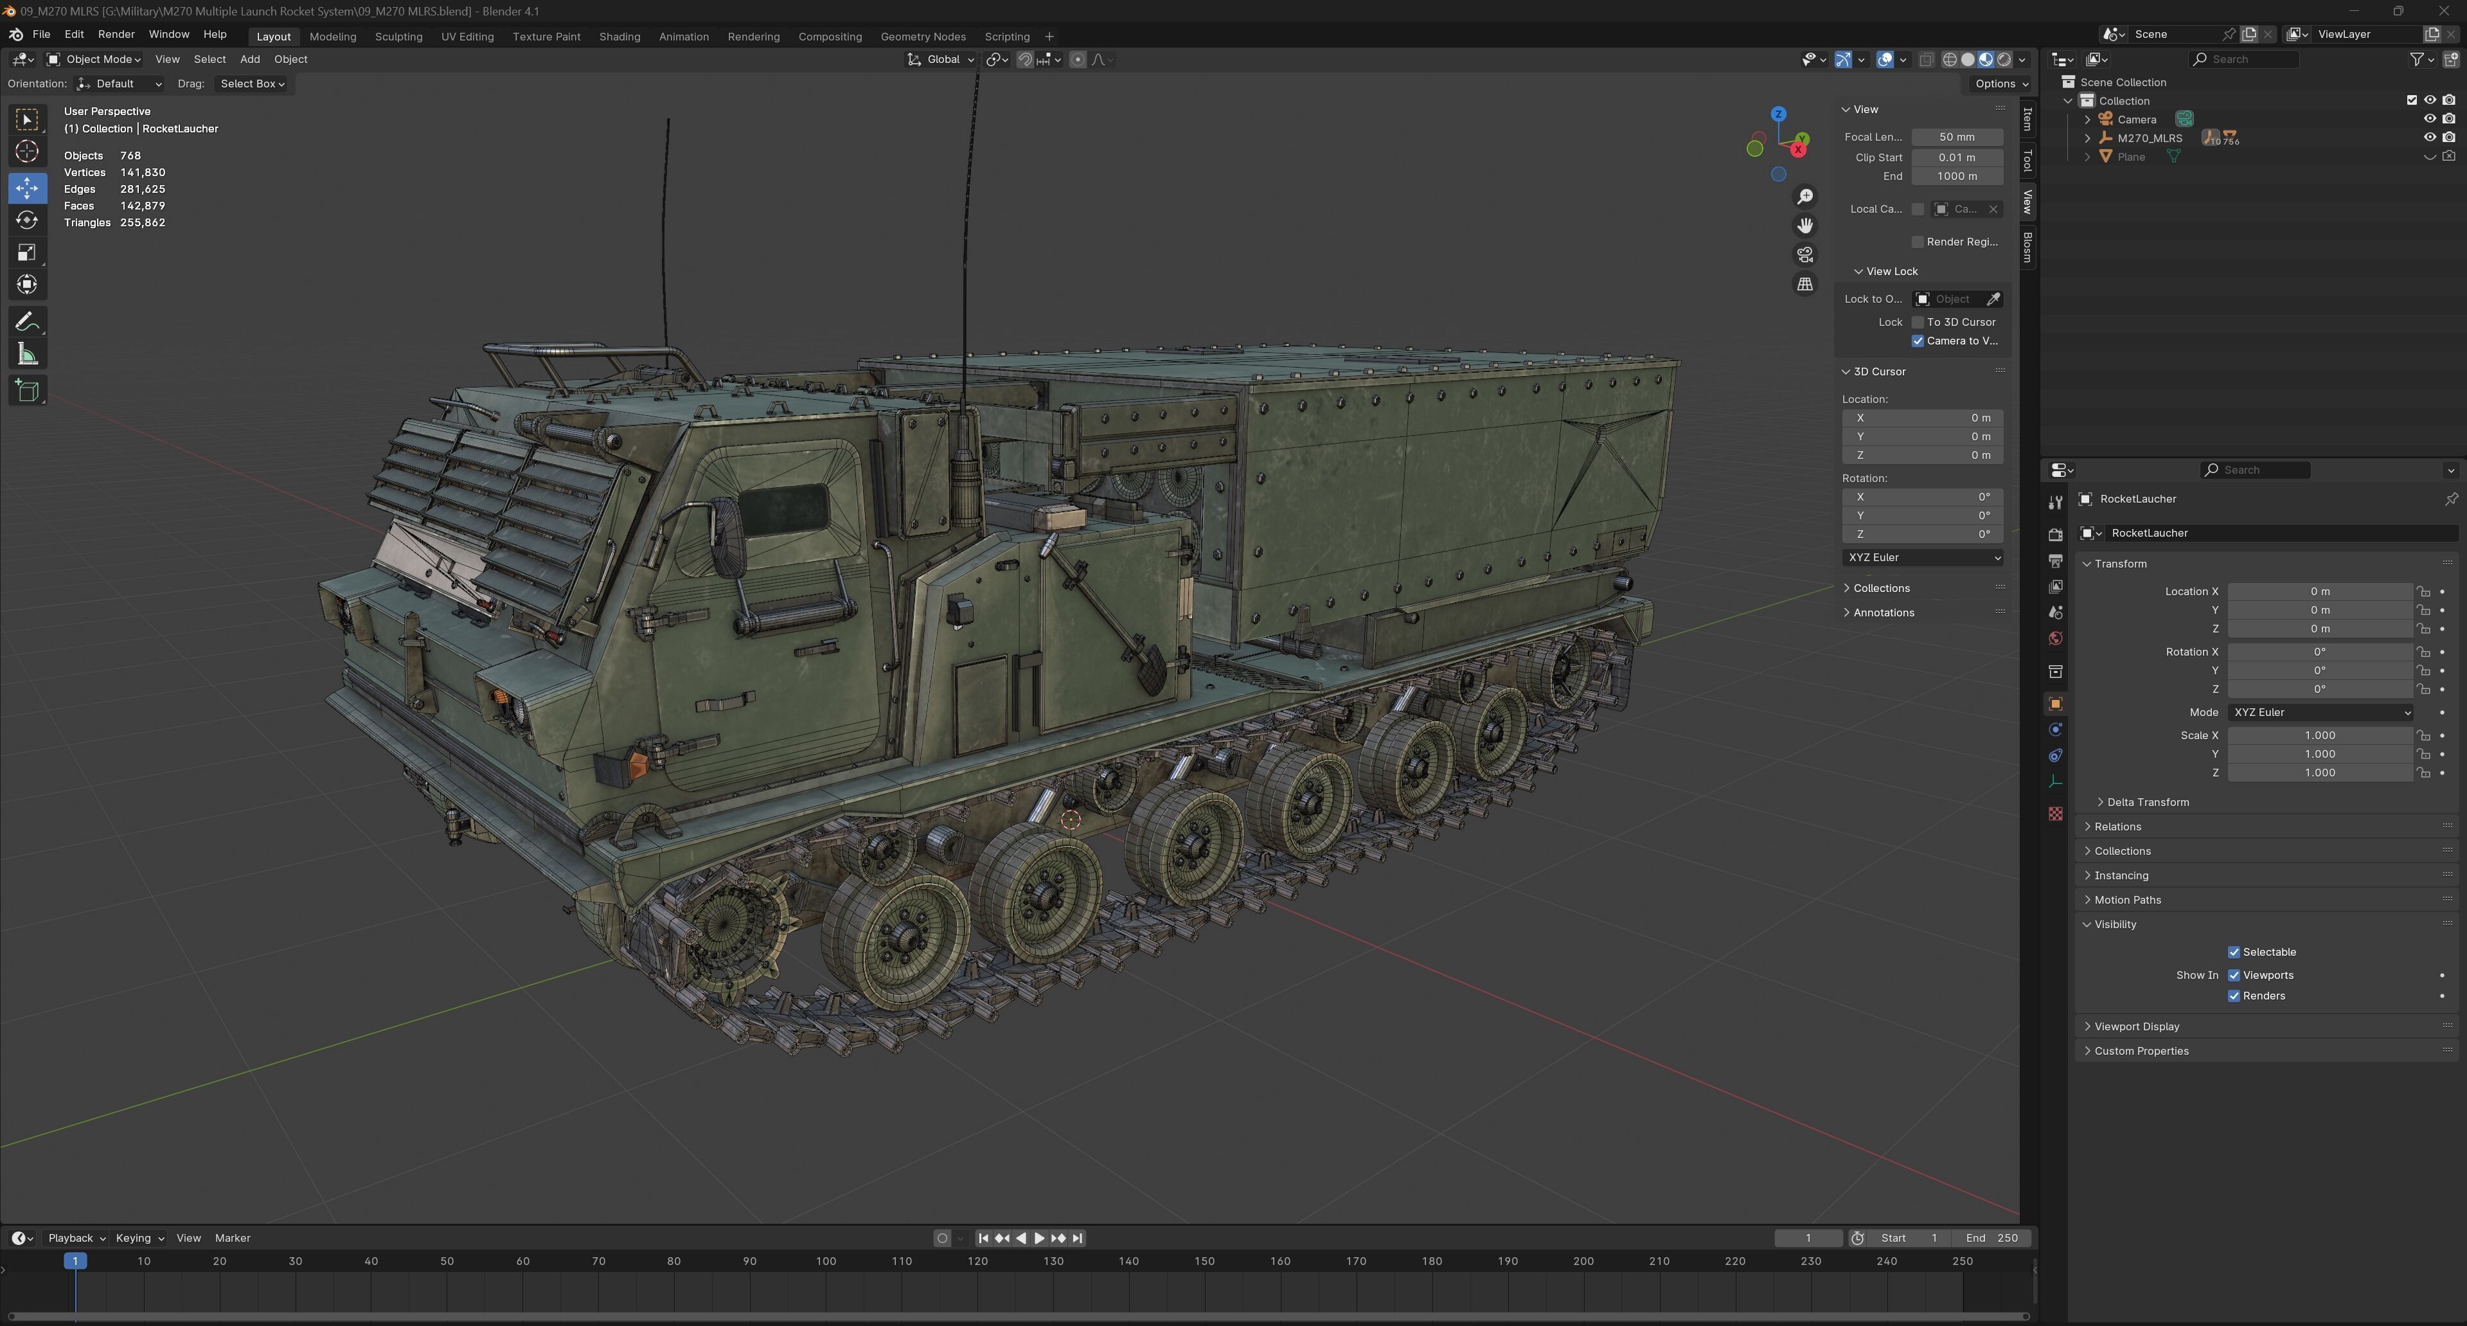
Task: Open the Object Constraints properties tab icon
Action: (x=2055, y=756)
